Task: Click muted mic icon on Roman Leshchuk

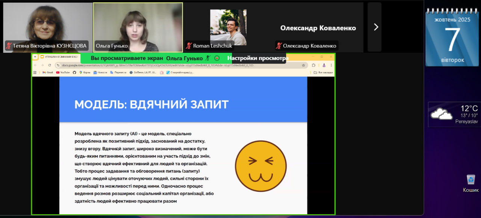Action: coord(189,46)
